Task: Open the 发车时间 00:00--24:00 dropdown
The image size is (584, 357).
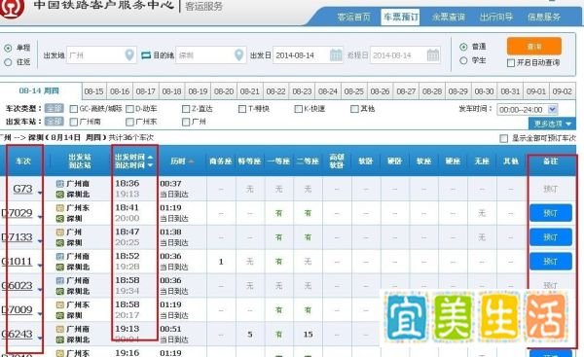Action: (x=527, y=110)
